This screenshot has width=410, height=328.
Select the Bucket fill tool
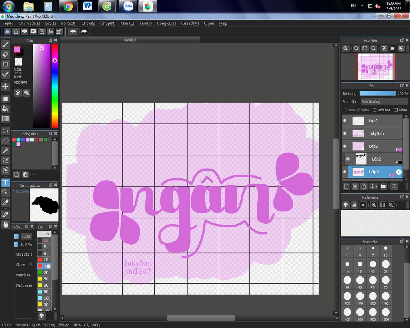[6, 109]
